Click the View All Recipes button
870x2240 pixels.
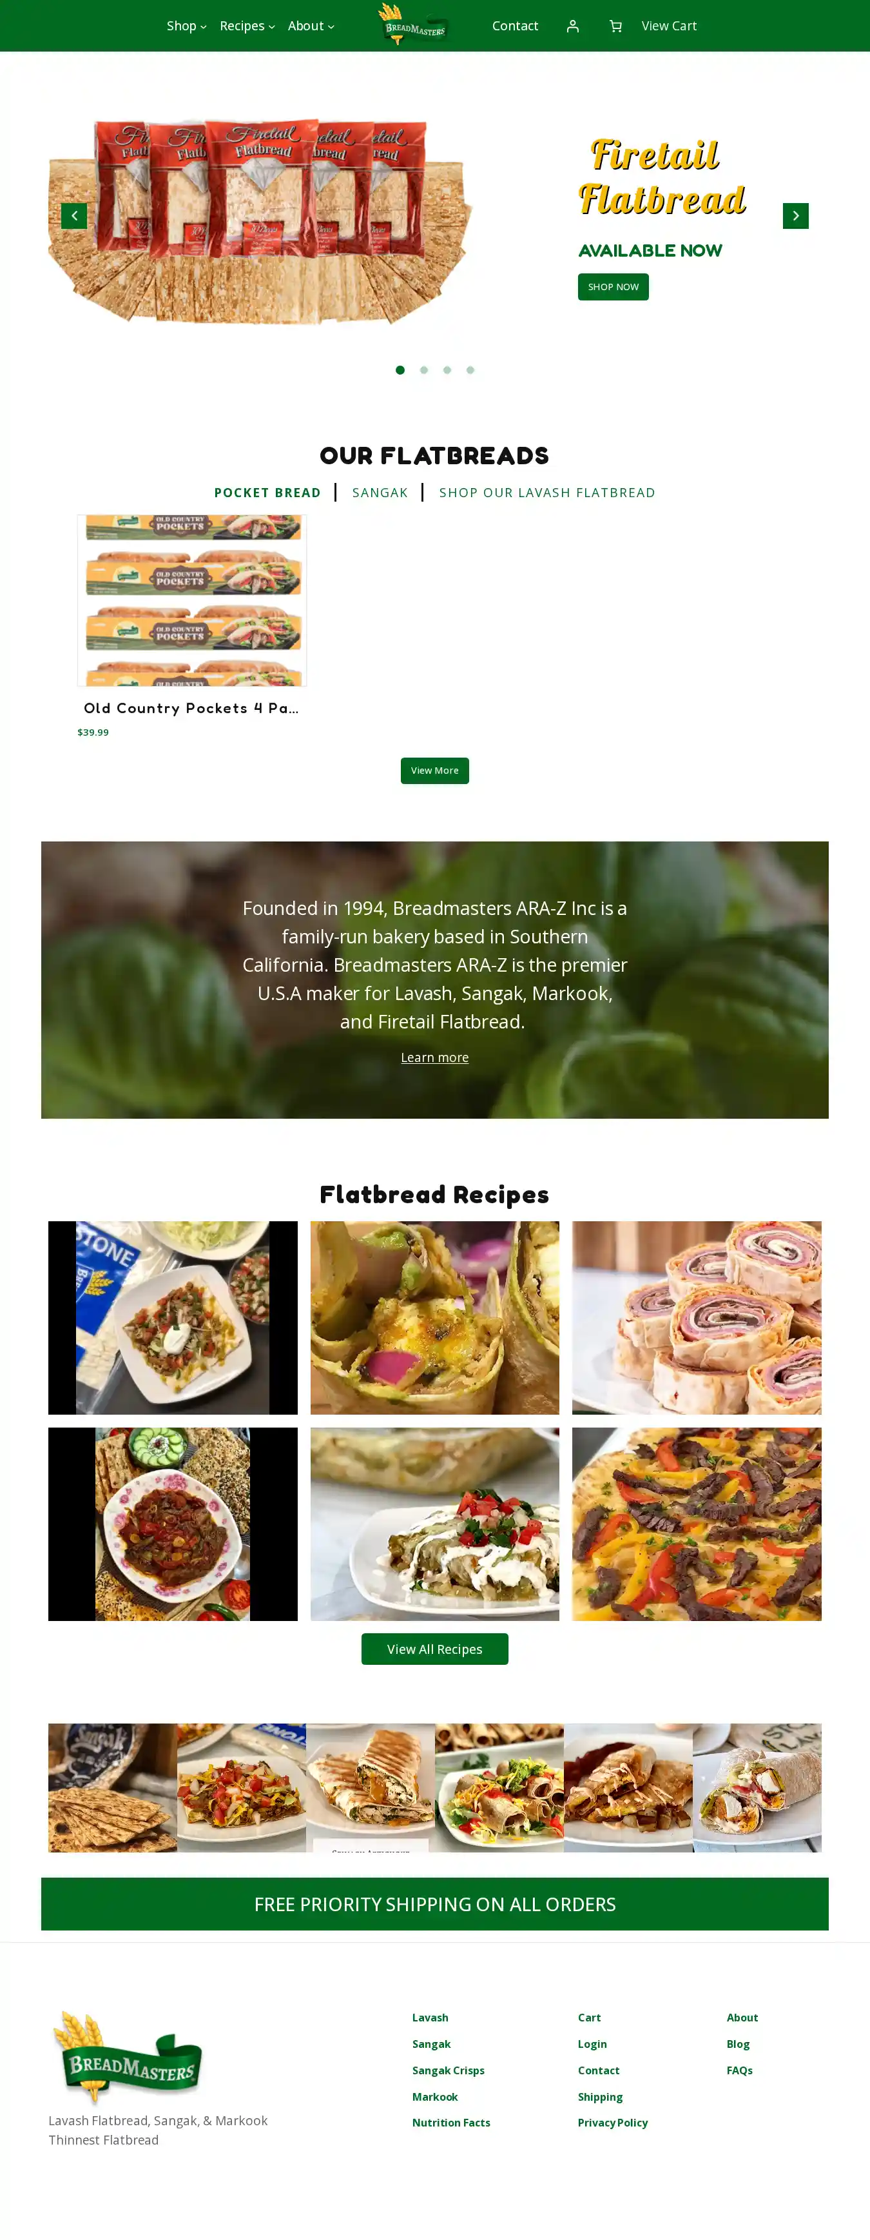(x=434, y=1649)
